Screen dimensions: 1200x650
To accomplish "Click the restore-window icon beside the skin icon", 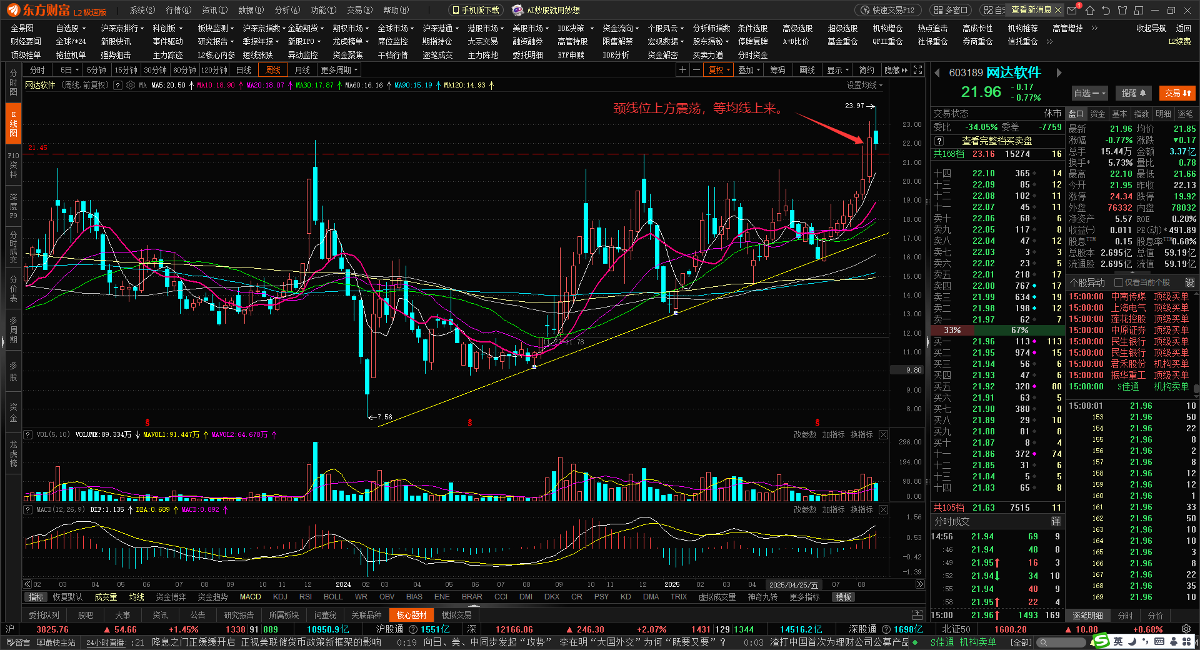I will pyautogui.click(x=1138, y=10).
